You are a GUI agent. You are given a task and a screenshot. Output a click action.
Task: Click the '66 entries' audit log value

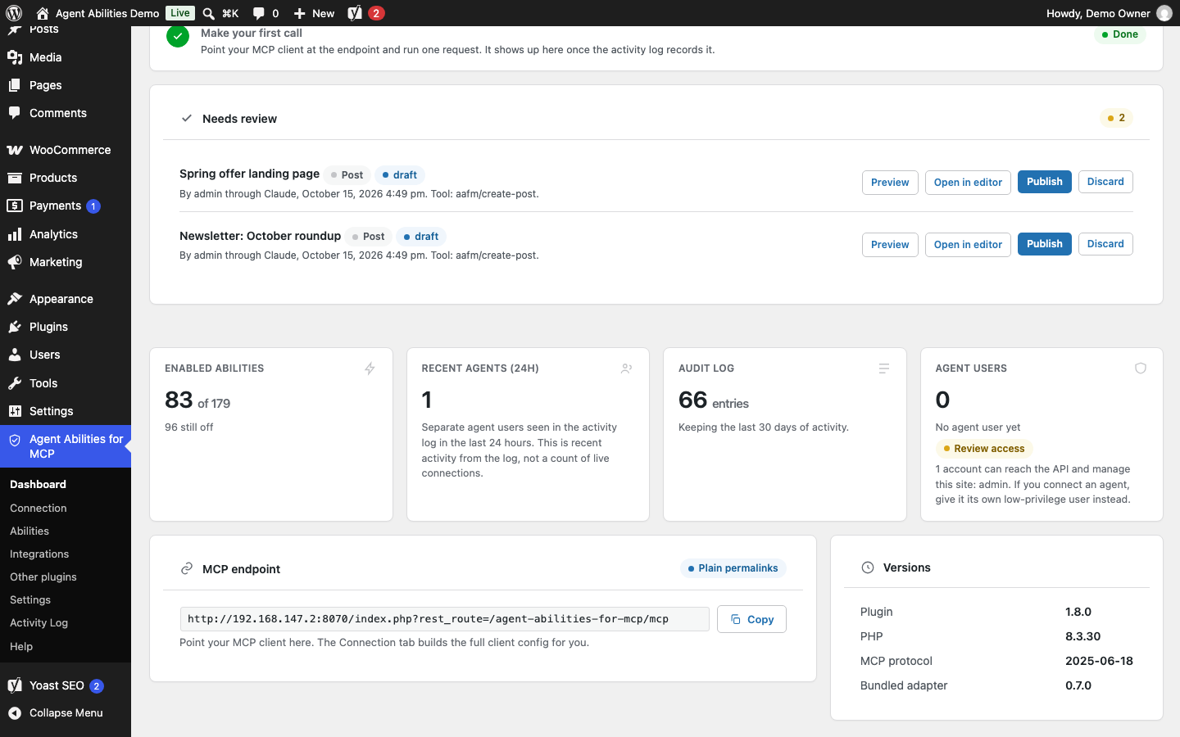[x=714, y=400]
